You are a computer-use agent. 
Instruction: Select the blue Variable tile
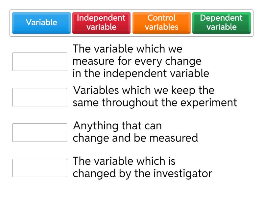point(41,23)
